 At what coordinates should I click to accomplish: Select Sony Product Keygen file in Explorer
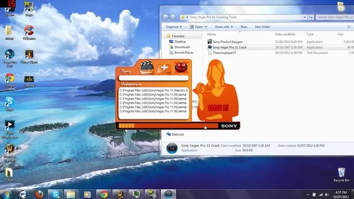pos(227,42)
